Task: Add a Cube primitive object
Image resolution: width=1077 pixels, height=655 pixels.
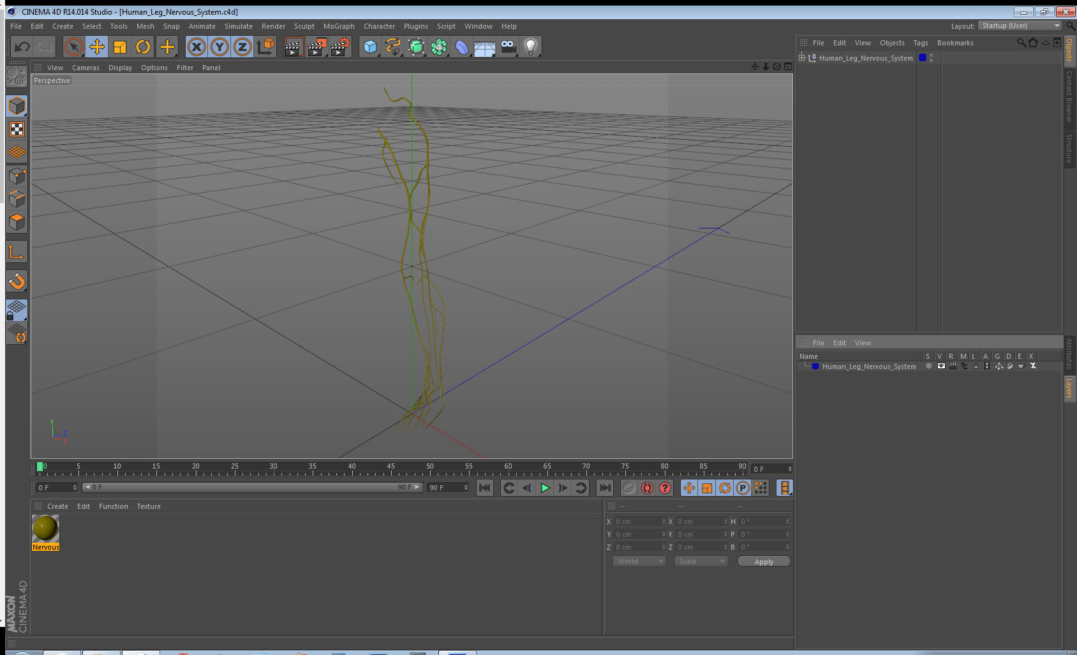Action: point(370,47)
